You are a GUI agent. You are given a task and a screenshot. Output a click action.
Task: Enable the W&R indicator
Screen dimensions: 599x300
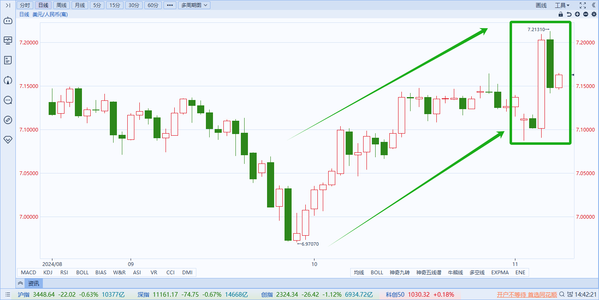coord(119,273)
